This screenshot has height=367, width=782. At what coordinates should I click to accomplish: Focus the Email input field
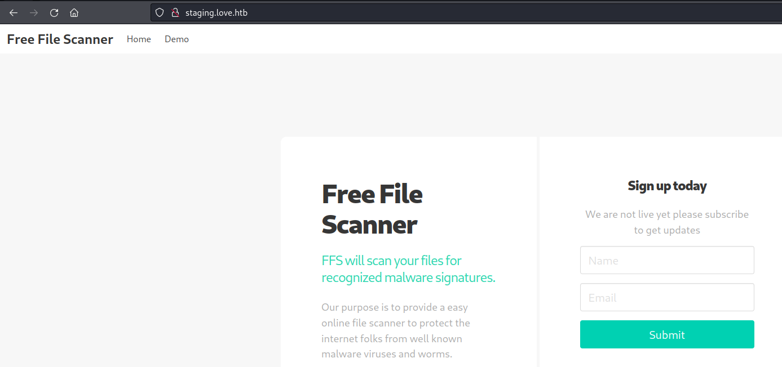pos(667,297)
